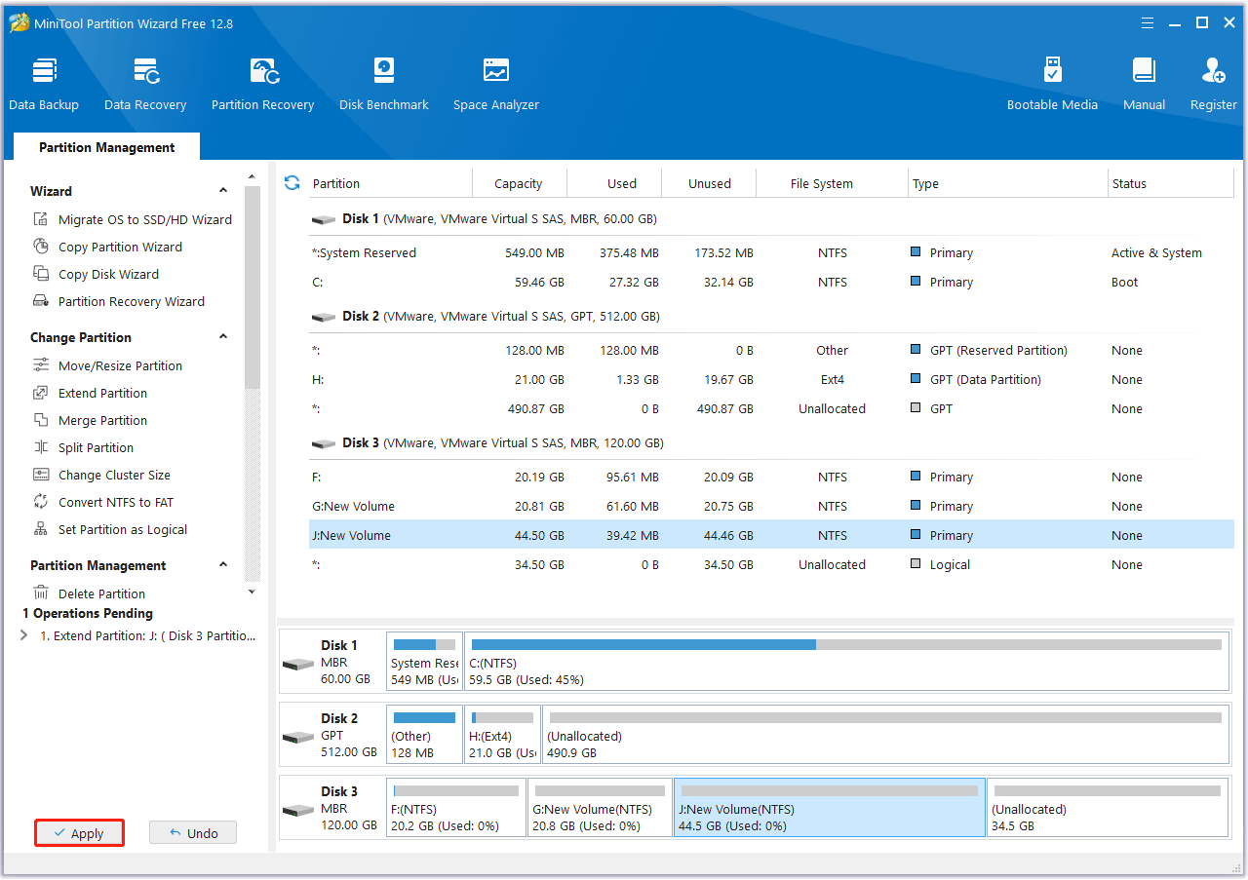Select the 34.50 GB unallocated row
Screen dimensions: 1248x880
(x=771, y=564)
